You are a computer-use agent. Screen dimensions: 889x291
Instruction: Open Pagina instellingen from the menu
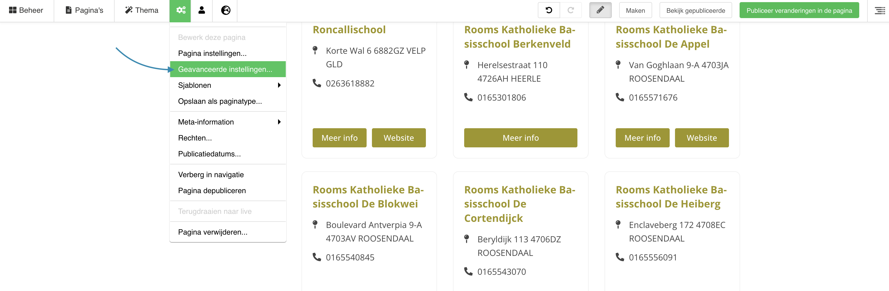(212, 53)
